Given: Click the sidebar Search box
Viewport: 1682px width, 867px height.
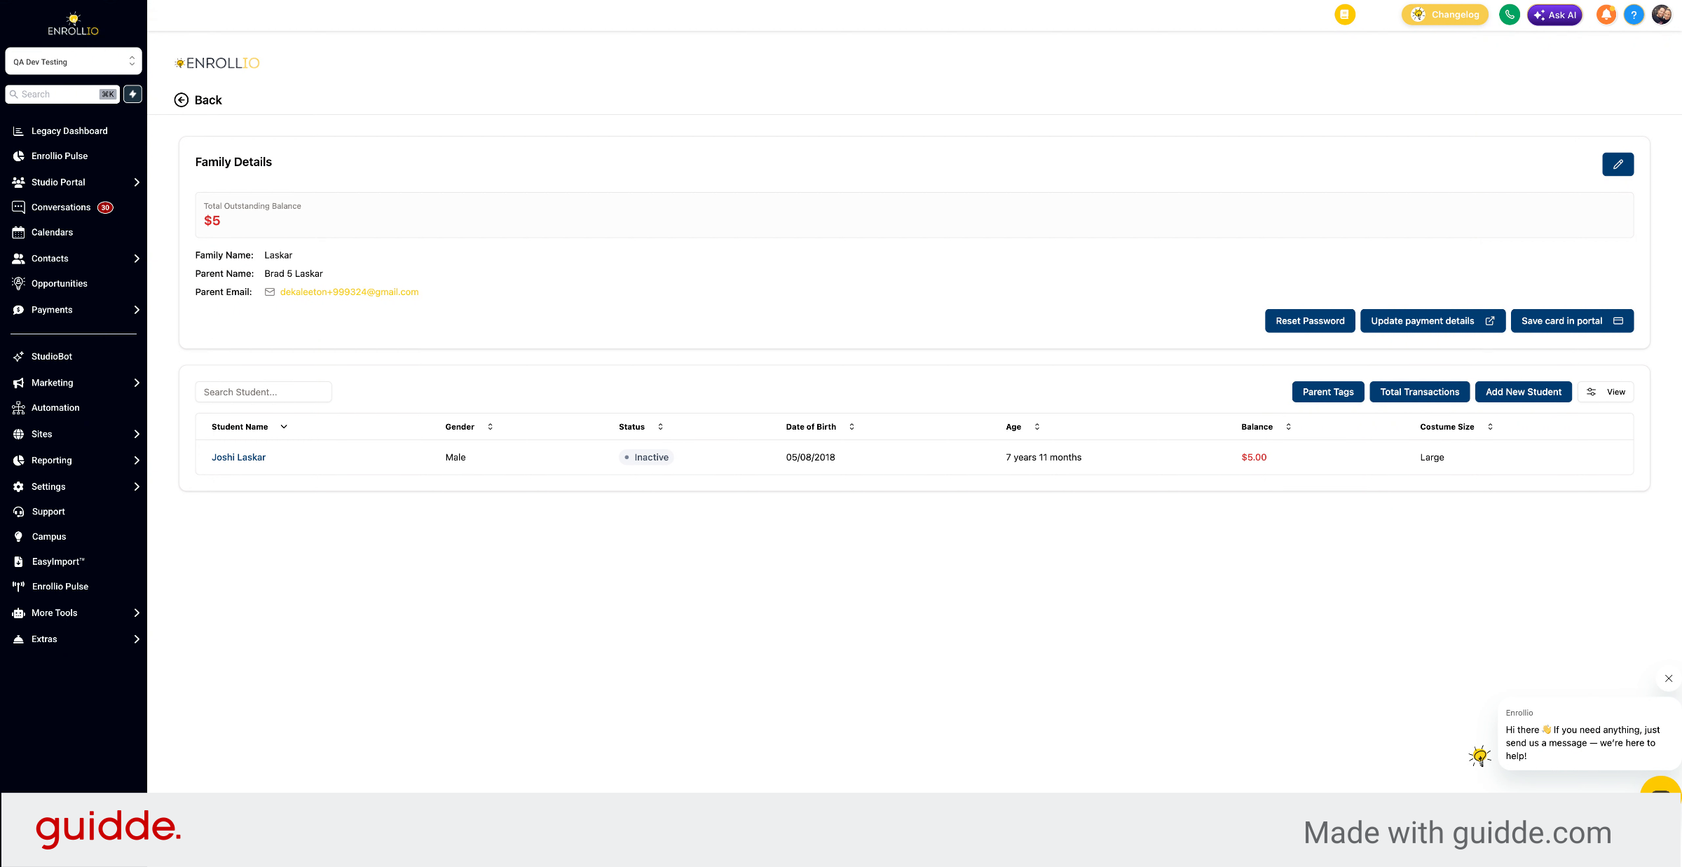Looking at the screenshot, I should coord(62,94).
